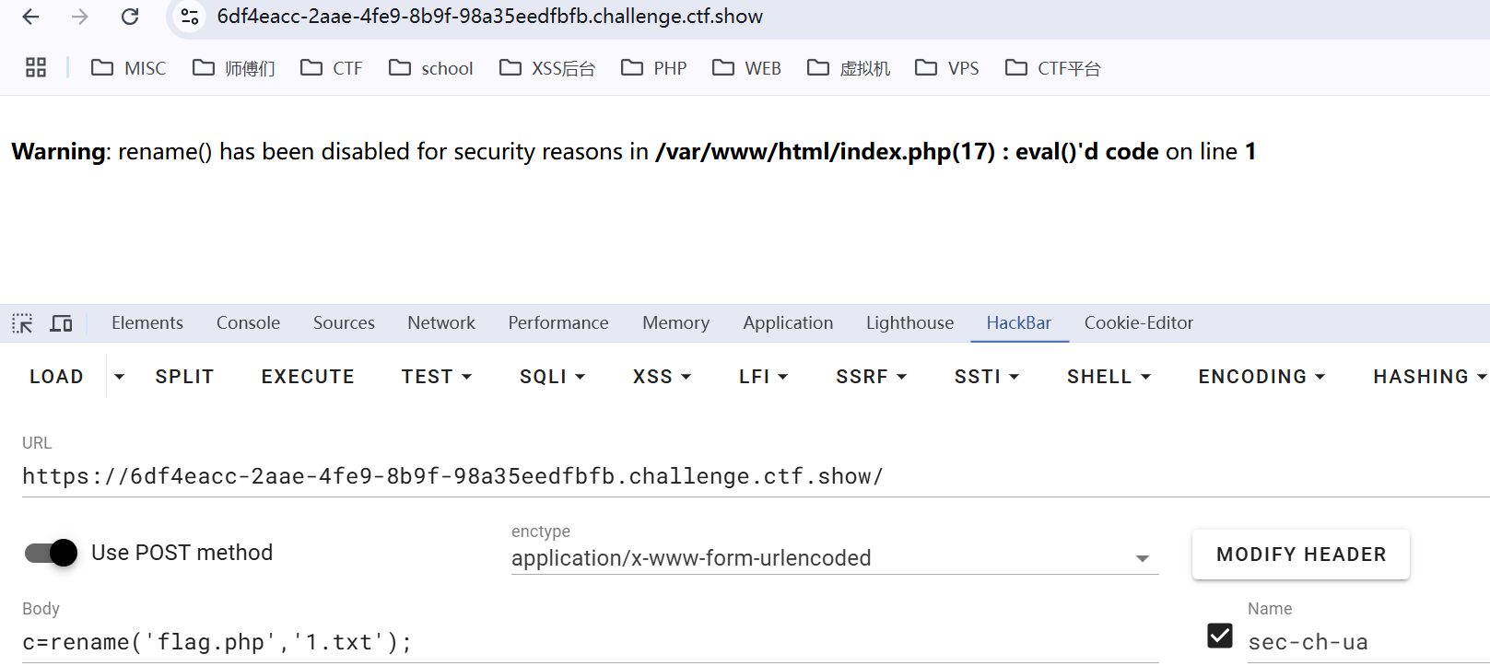Uncheck the sec-ch-ua header checkbox
The width and height of the screenshot is (1490, 666).
pyautogui.click(x=1220, y=636)
